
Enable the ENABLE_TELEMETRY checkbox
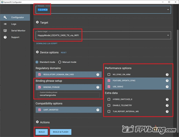(x=109, y=105)
